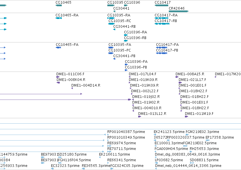Select EST label EC10001.3prime
The image size is (241, 170).
coord(169,143)
